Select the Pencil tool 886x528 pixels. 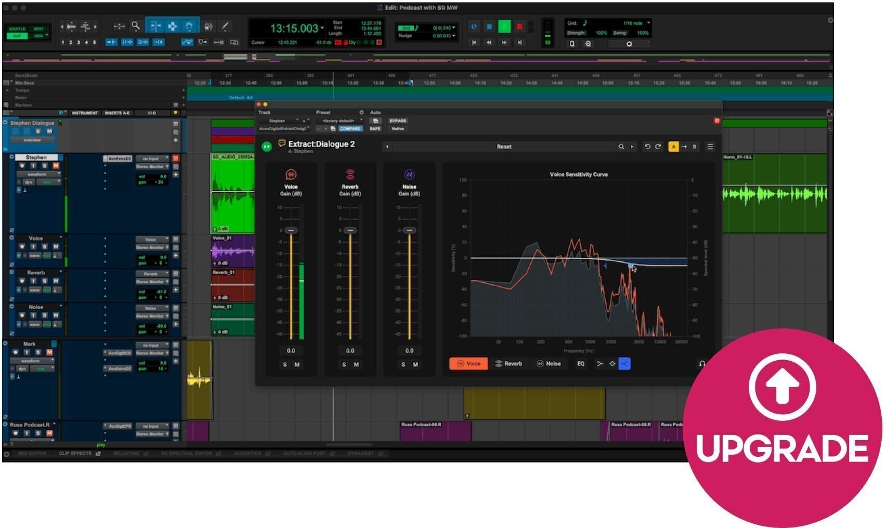tap(225, 26)
